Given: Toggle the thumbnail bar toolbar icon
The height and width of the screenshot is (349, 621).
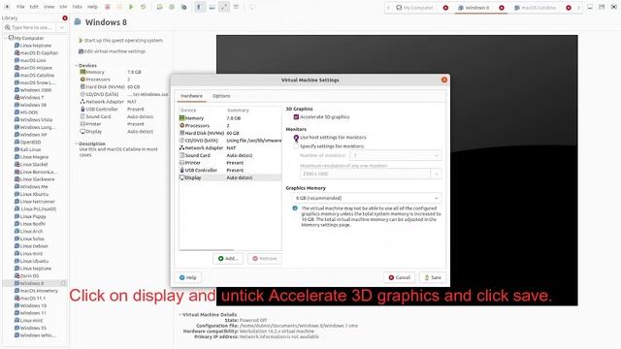Looking at the screenshot, I should point(212,7).
